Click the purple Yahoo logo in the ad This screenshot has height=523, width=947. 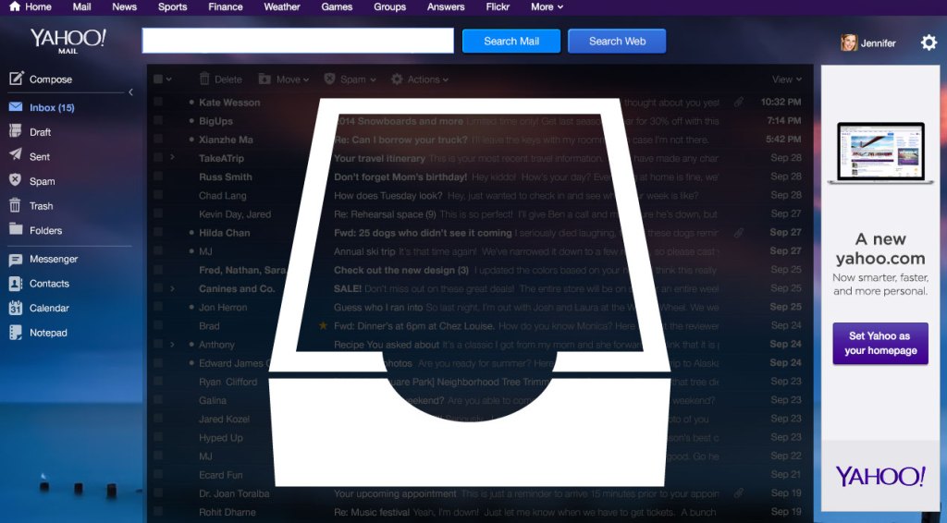pyautogui.click(x=880, y=476)
